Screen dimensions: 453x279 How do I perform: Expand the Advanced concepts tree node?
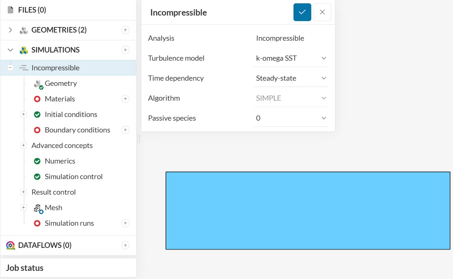tap(24, 145)
